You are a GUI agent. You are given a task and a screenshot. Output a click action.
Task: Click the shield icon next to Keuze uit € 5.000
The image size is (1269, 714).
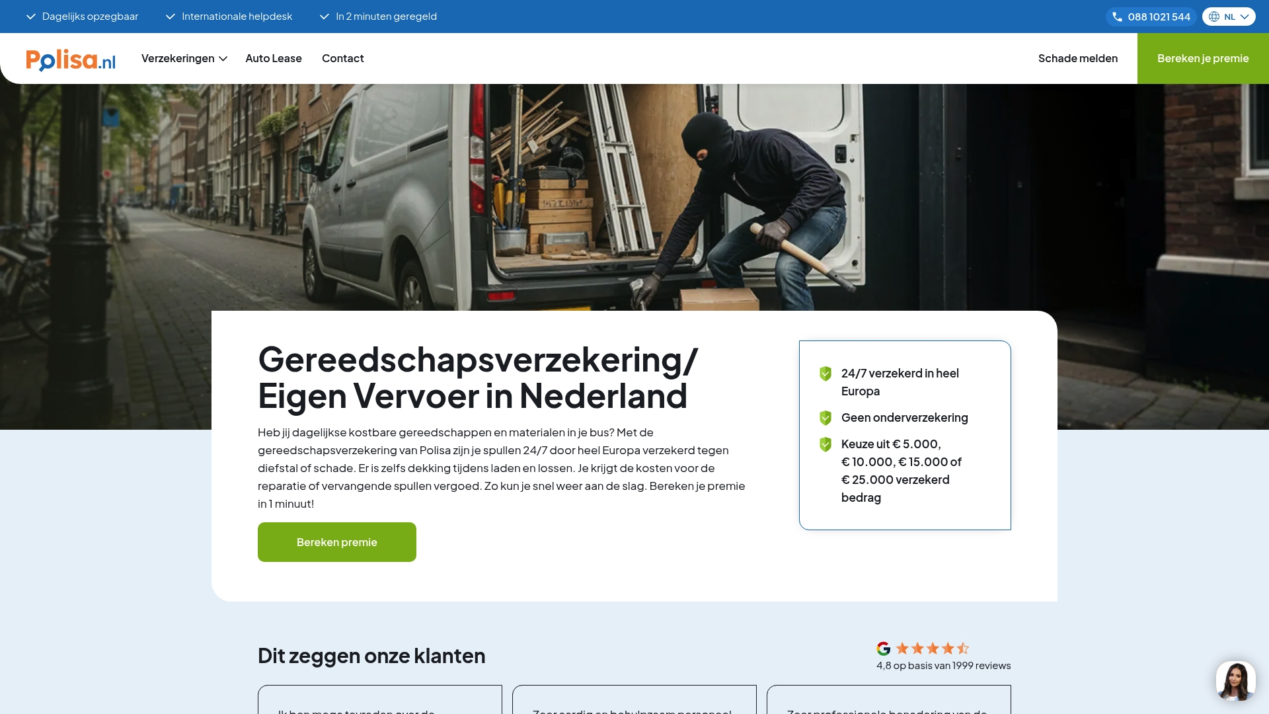click(x=826, y=444)
